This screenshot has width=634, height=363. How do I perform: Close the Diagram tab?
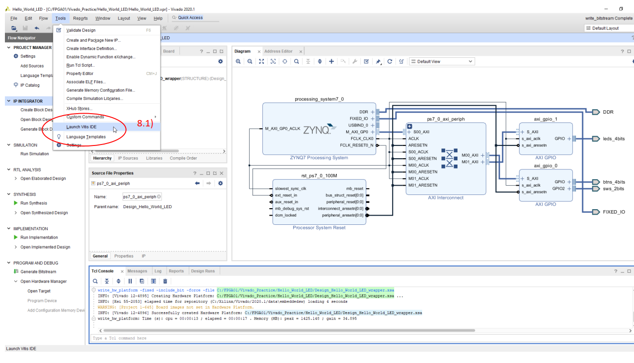(x=259, y=51)
